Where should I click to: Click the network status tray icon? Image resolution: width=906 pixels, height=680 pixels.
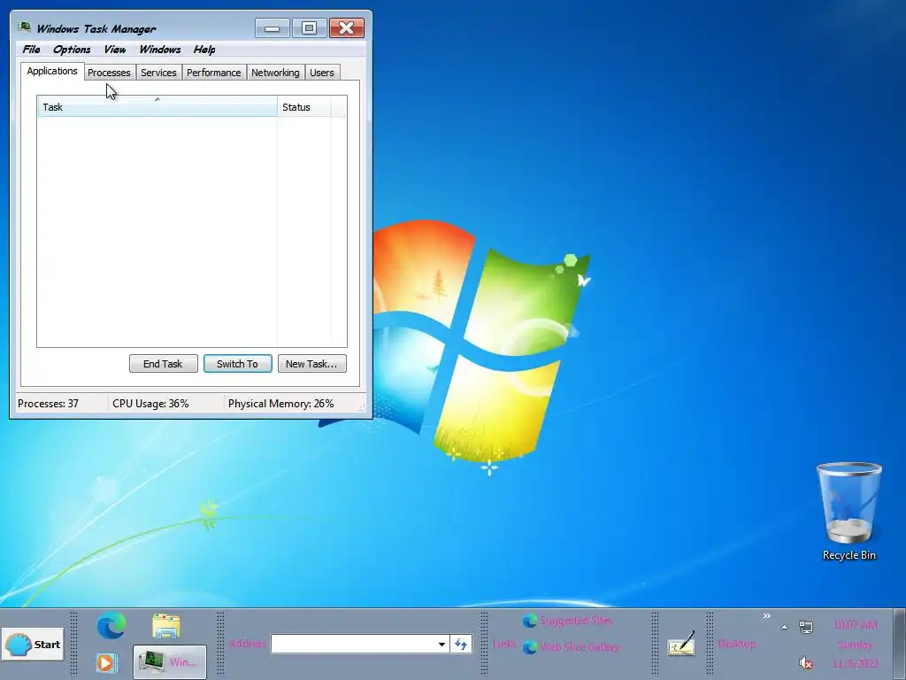pos(806,626)
